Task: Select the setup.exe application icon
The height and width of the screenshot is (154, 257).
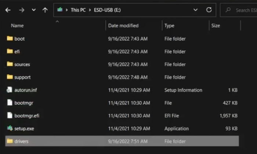Action: (x=10, y=128)
